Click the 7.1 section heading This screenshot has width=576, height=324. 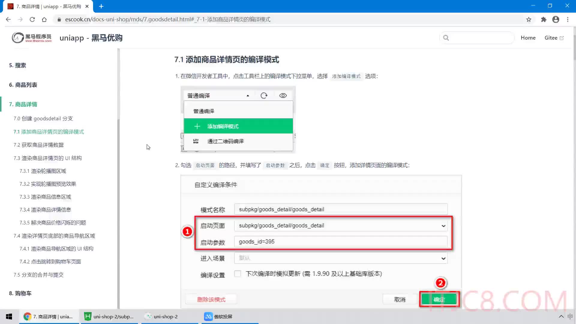point(227,59)
